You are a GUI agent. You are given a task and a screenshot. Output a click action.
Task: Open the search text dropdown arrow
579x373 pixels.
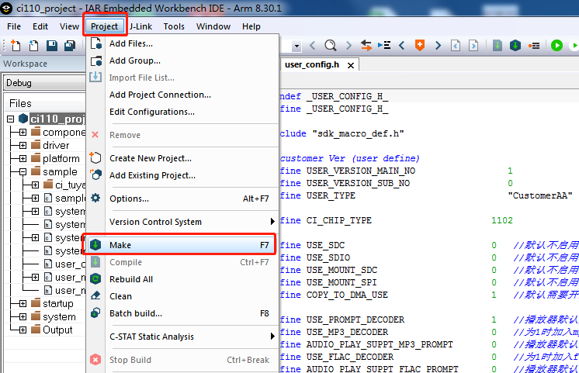pyautogui.click(x=296, y=46)
